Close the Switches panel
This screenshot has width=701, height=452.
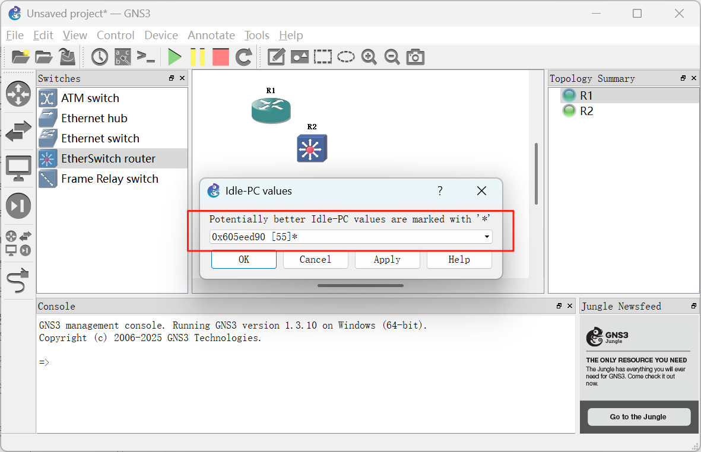[x=182, y=78]
